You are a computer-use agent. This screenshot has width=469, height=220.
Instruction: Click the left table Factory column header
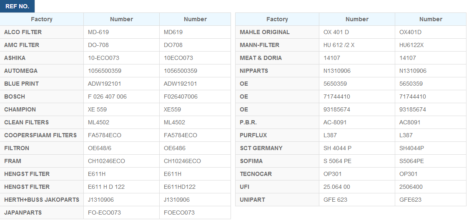42,19
